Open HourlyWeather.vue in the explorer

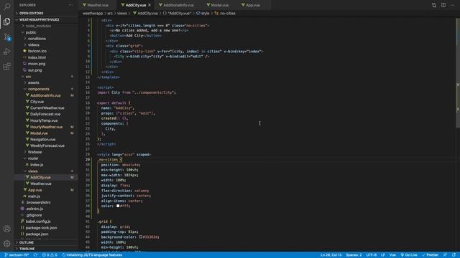pos(46,127)
